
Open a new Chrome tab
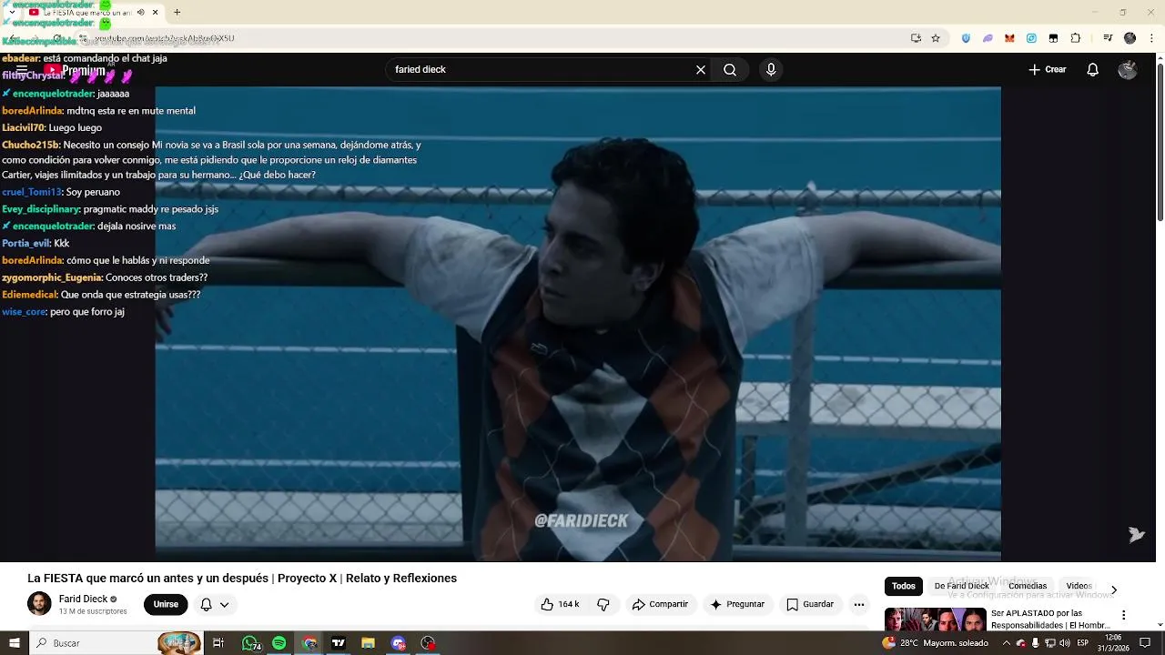pyautogui.click(x=177, y=13)
